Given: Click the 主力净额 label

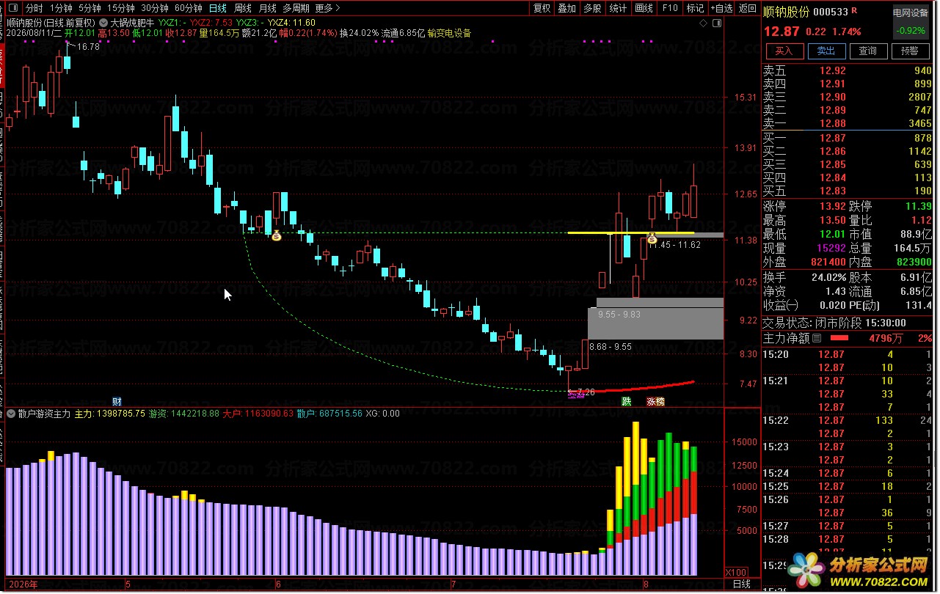Looking at the screenshot, I should coord(787,338).
